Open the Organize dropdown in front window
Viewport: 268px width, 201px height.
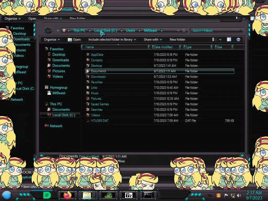52,40
